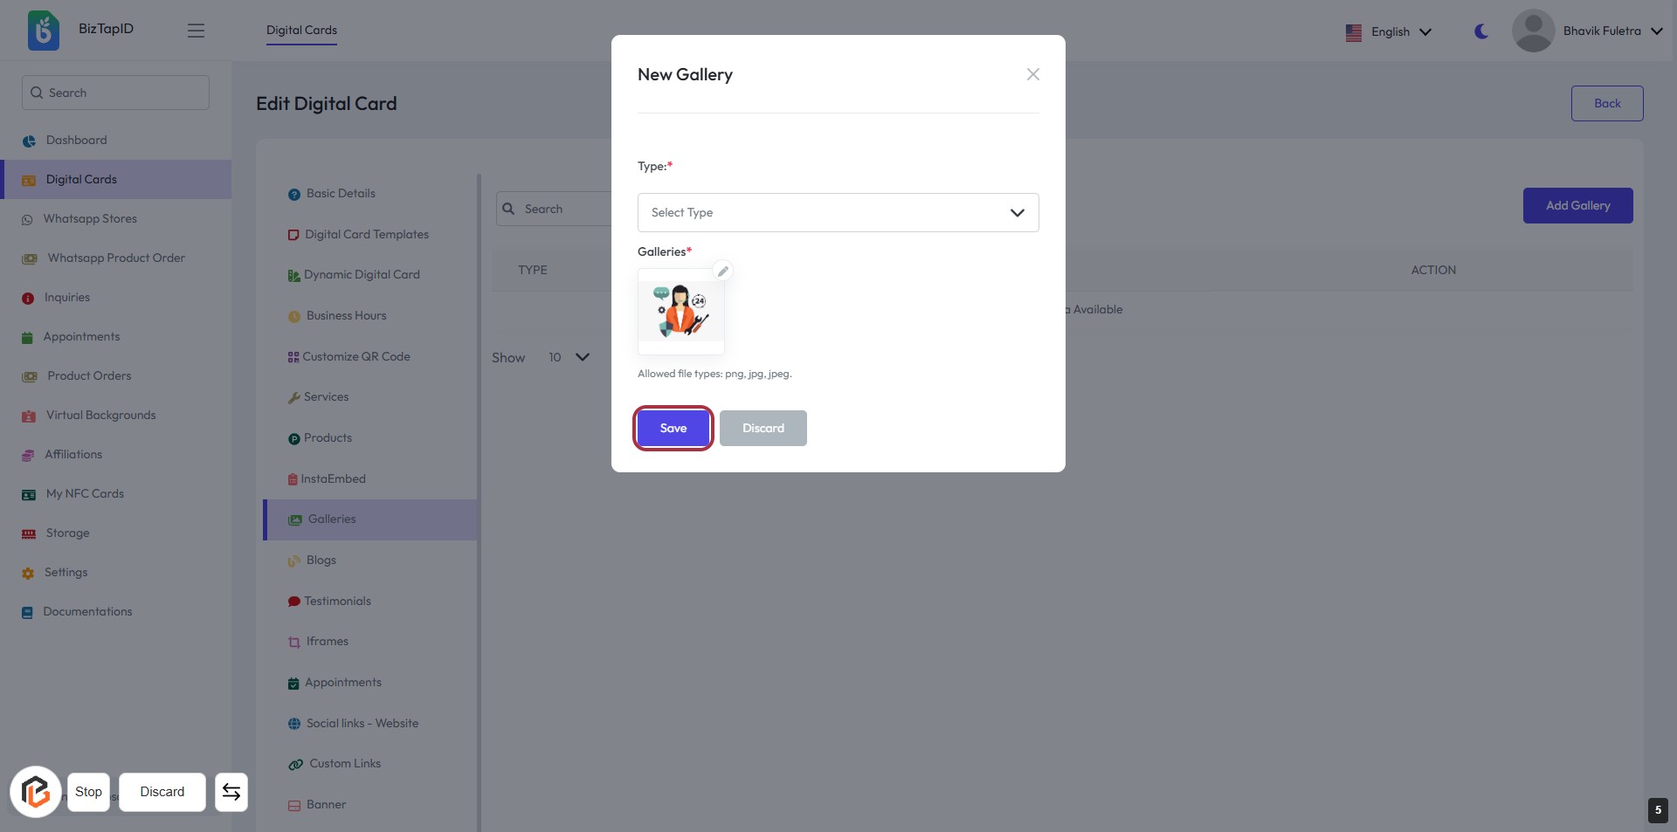Click the user avatar icon
This screenshot has width=1677, height=832.
coord(1533,31)
